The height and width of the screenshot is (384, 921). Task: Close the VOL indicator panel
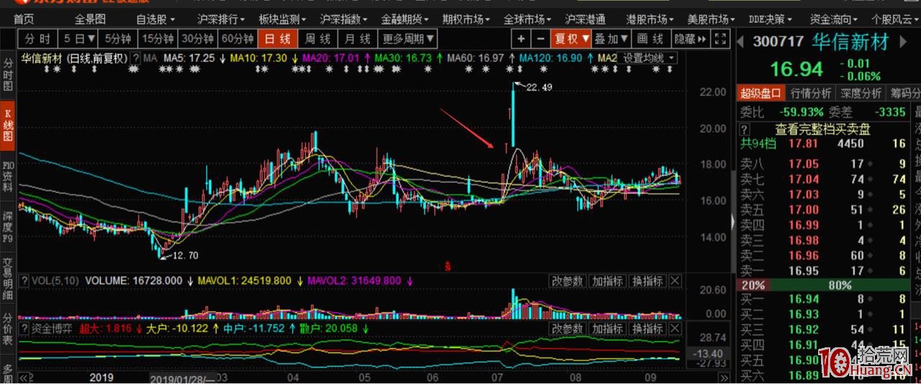675,281
